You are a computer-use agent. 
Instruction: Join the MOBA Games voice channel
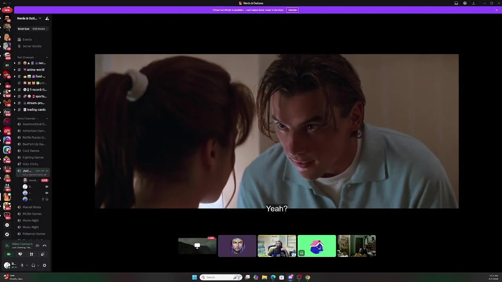coord(33,214)
